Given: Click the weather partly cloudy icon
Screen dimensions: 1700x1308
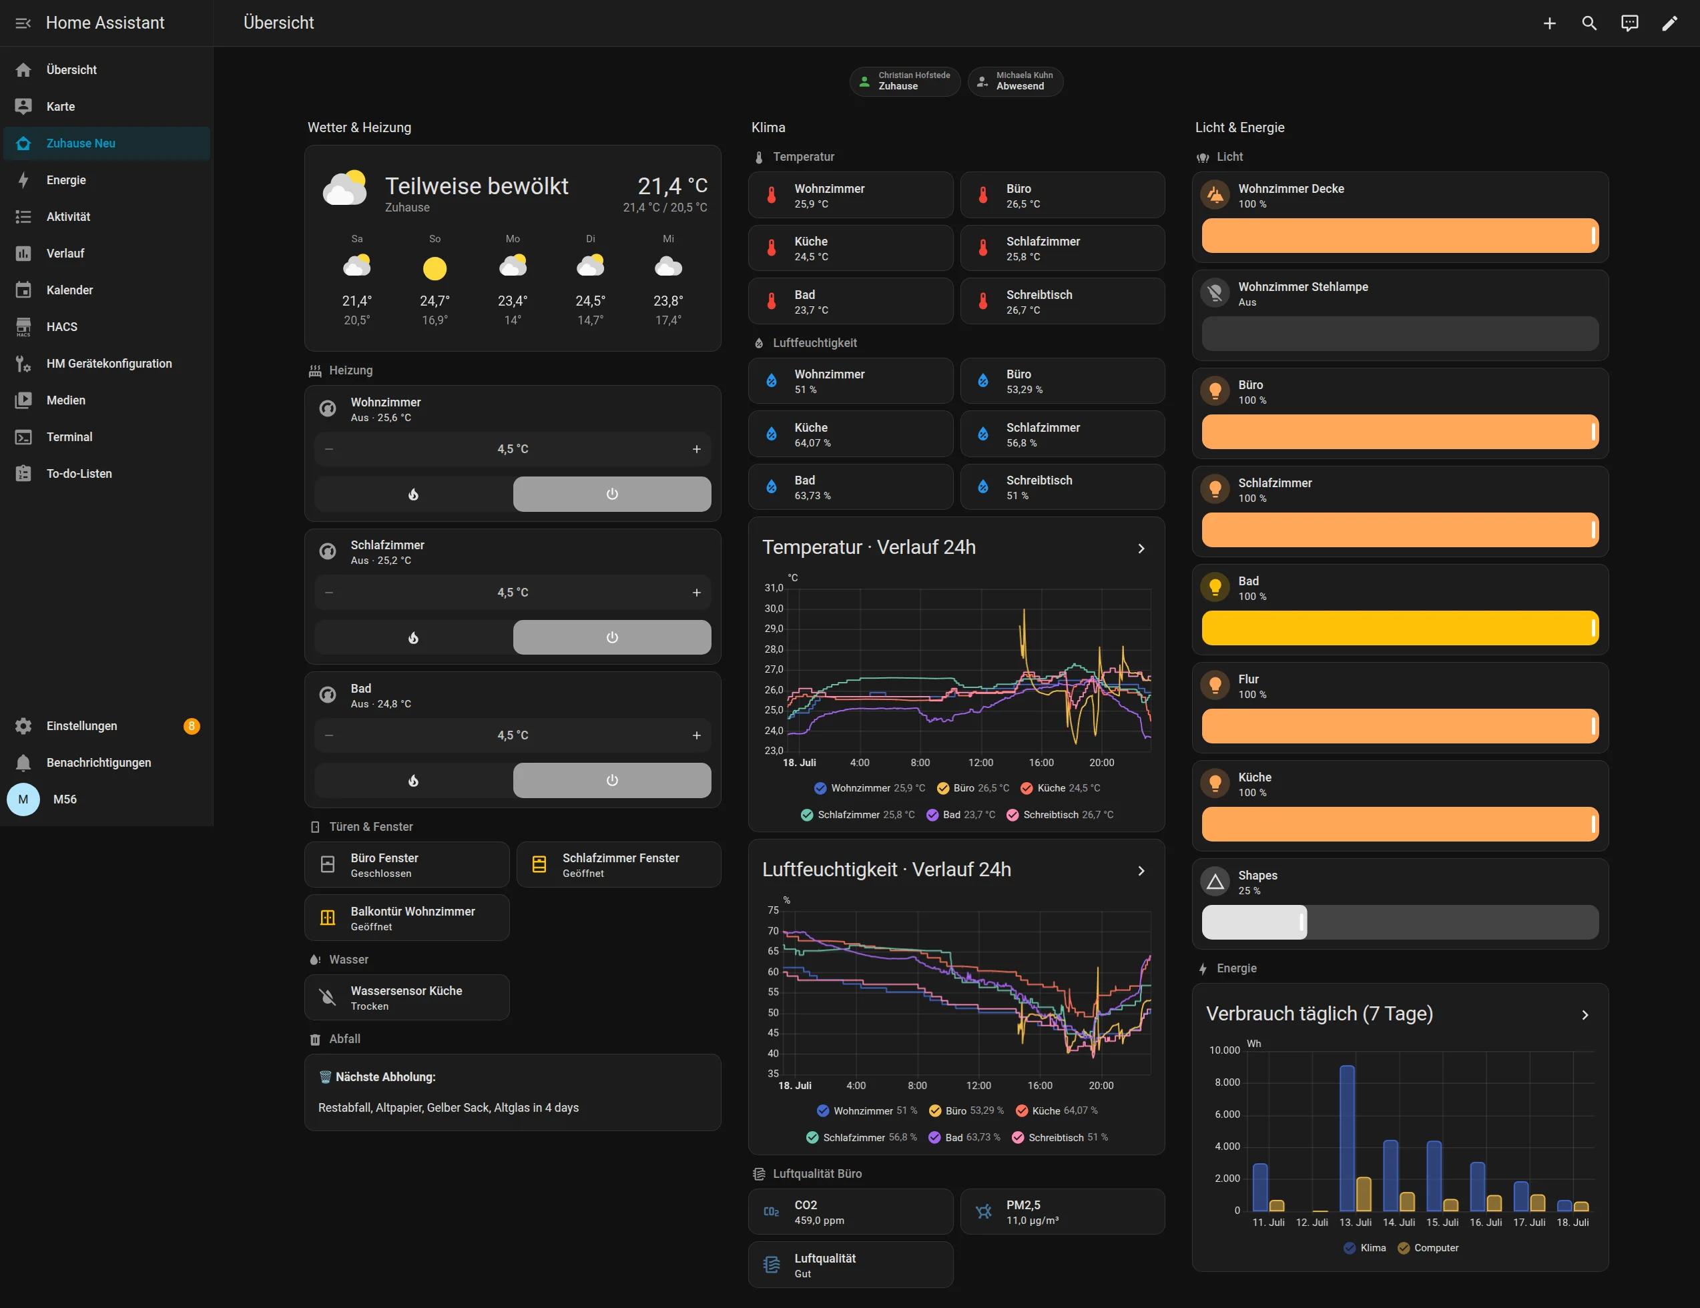Looking at the screenshot, I should tap(345, 188).
